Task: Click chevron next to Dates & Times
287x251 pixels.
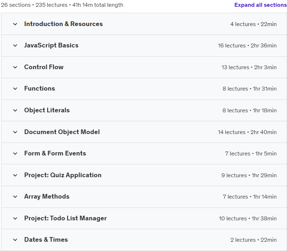Action: pos(15,240)
